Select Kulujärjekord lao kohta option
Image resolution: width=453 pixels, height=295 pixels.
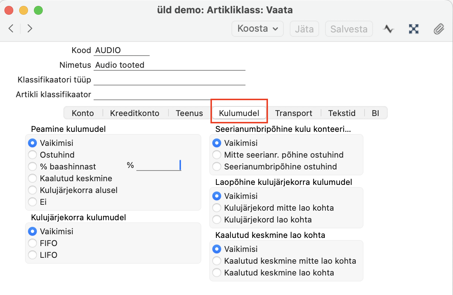(x=217, y=220)
